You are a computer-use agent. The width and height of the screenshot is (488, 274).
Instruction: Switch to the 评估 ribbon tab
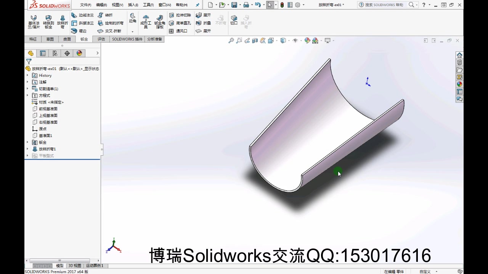coord(101,39)
